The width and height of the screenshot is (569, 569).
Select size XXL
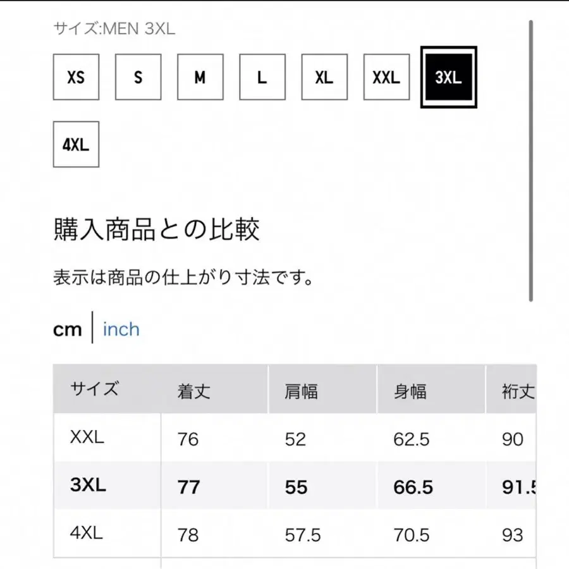click(386, 77)
